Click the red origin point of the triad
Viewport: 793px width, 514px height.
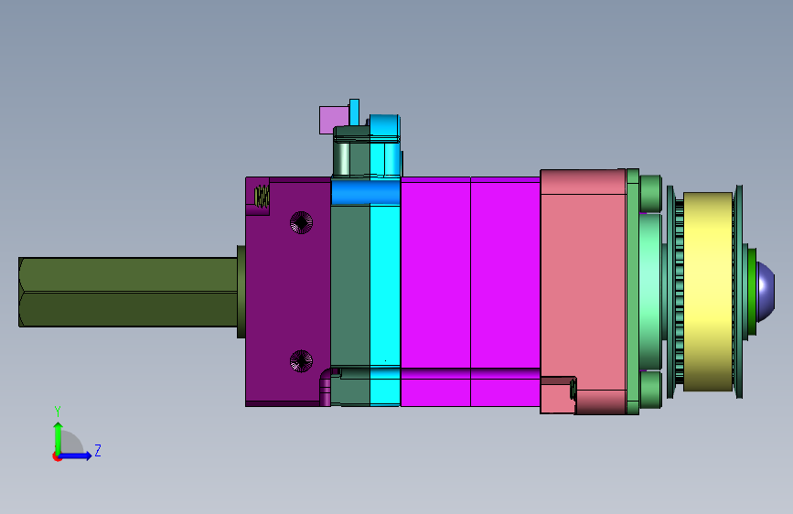57,457
